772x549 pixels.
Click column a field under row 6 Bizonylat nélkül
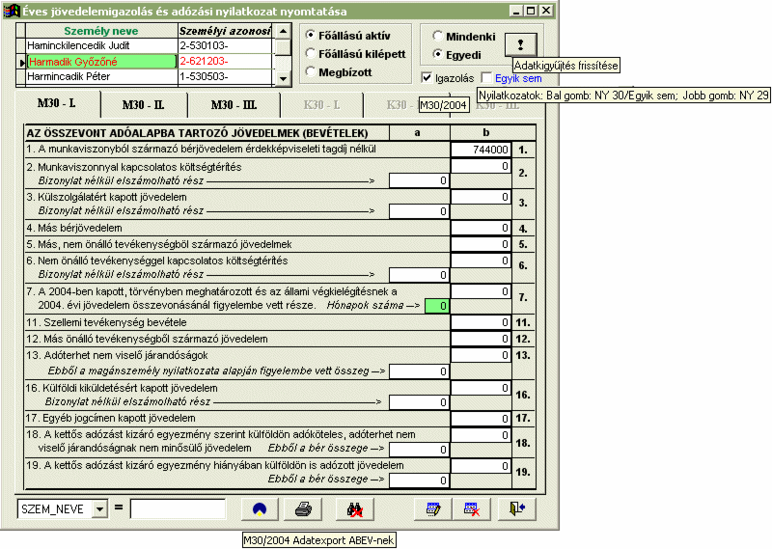[419, 275]
